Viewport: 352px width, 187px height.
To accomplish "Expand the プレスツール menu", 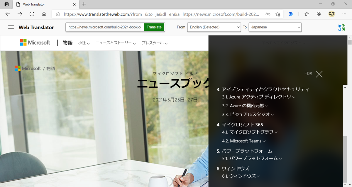I will coord(155,43).
